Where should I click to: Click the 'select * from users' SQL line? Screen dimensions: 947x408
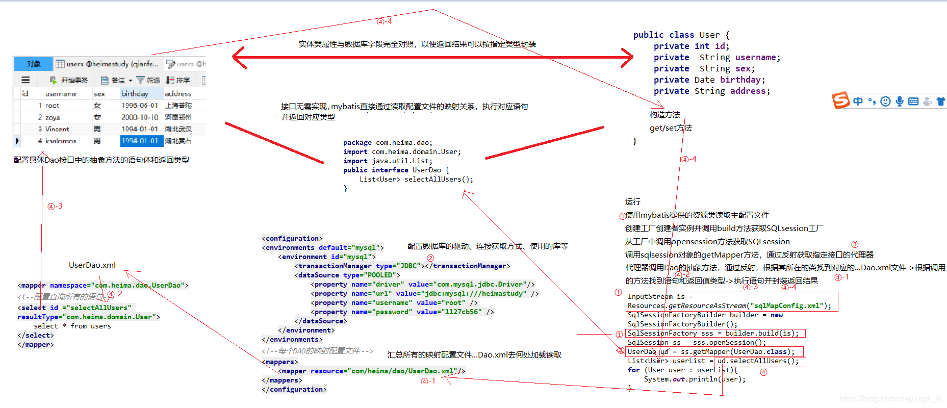pyautogui.click(x=72, y=326)
